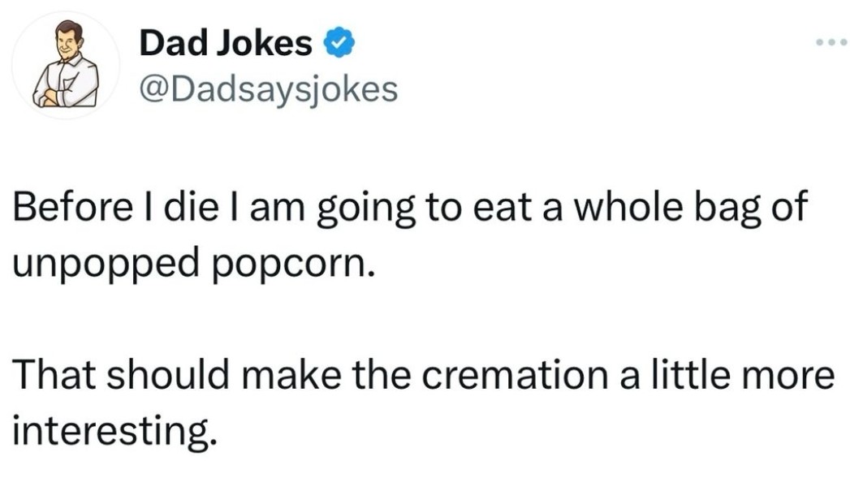
Task: Click the final word "interesting."
Action: coord(115,431)
